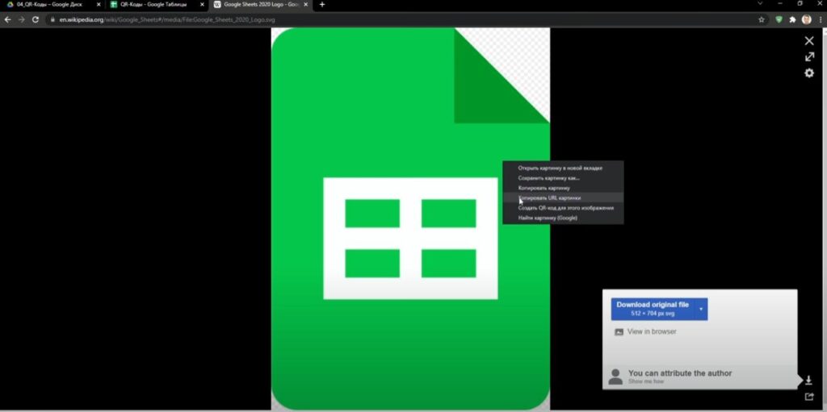Switch to the 'QR-Коды - Google Таблицы' tab
This screenshot has width=827, height=412.
[153, 4]
